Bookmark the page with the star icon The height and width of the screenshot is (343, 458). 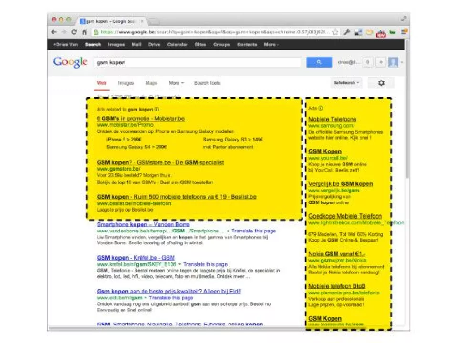pos(335,32)
